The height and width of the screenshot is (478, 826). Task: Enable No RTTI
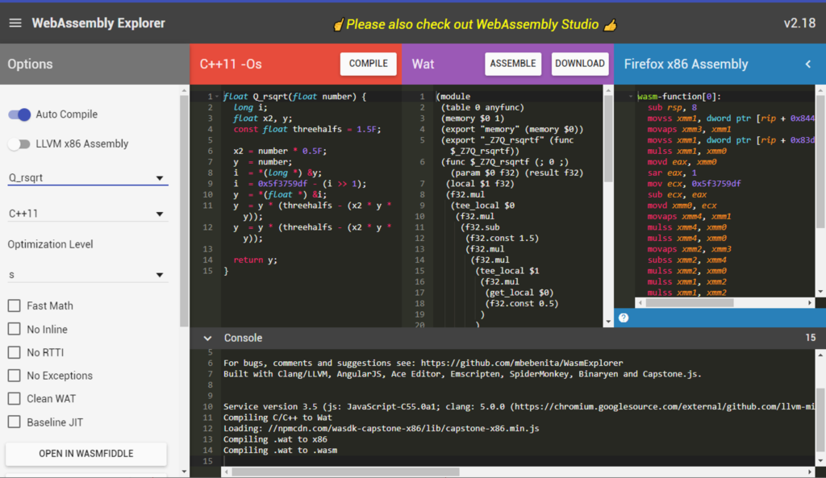[12, 352]
